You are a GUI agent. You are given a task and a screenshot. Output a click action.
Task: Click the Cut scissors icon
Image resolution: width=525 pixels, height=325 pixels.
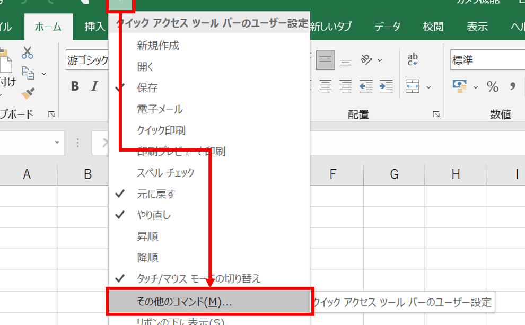click(x=28, y=52)
